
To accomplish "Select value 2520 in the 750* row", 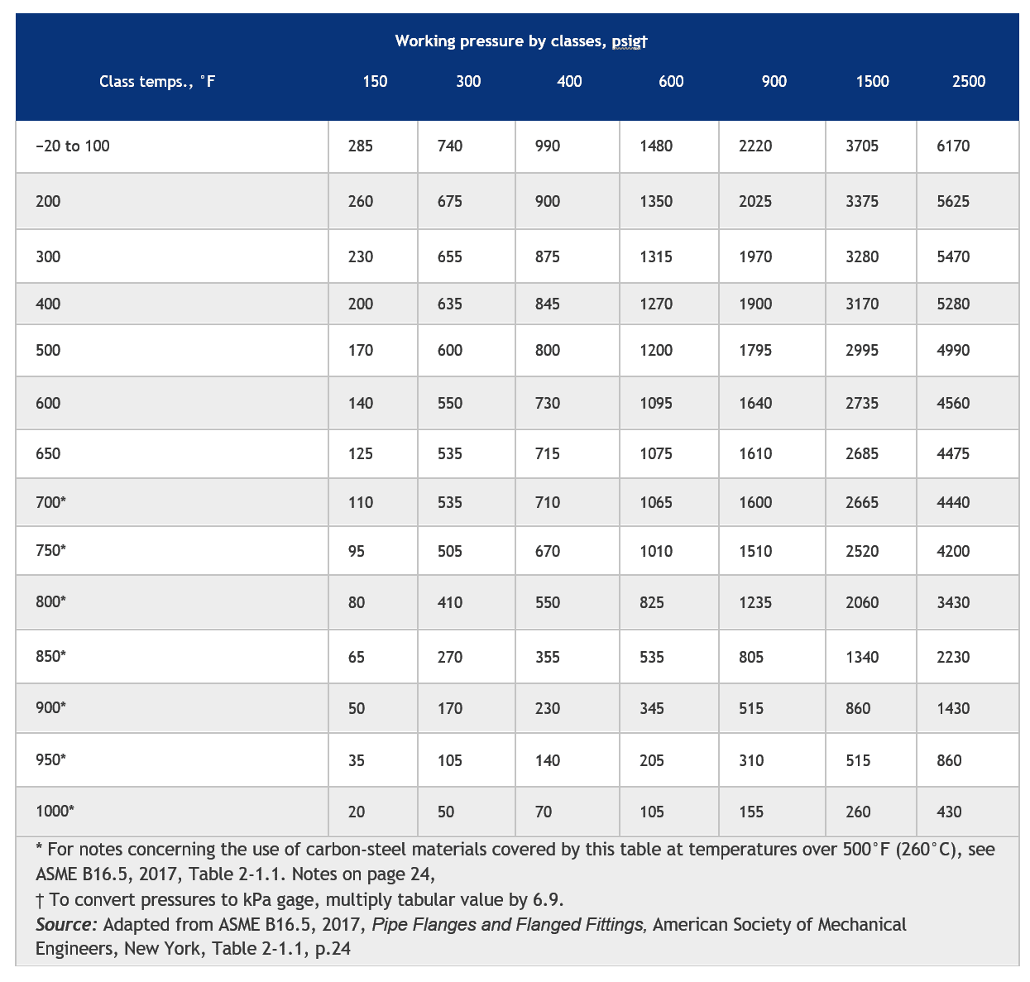I will [862, 552].
